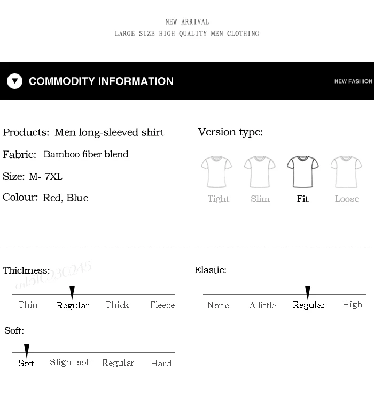
Task: Select the Hard softness option
Action: click(x=161, y=363)
